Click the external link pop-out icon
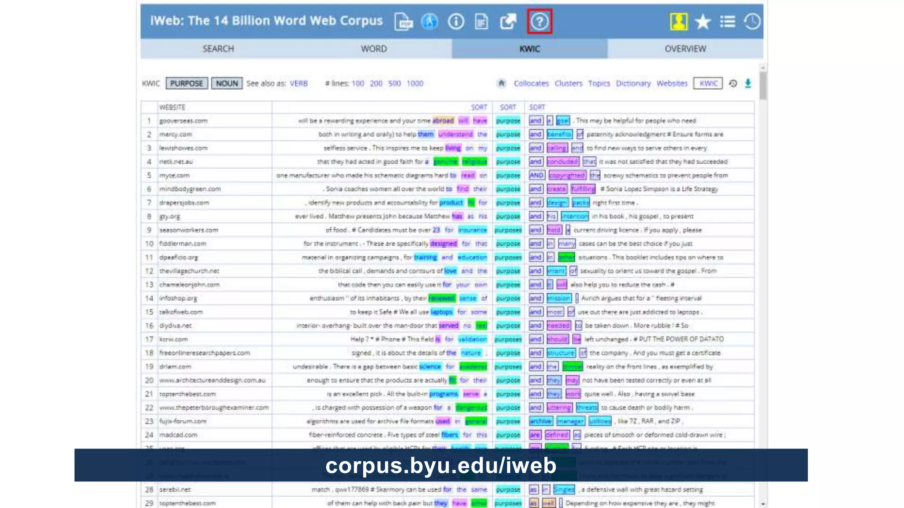 pos(508,22)
